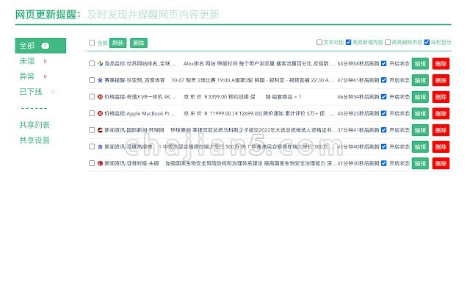Open the 全部 sidebar category
Image resolution: width=470 pixels, height=294 pixels.
click(x=40, y=46)
